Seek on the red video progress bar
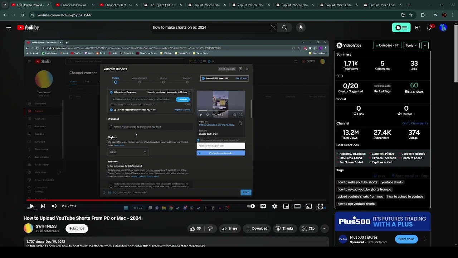 coord(176,200)
